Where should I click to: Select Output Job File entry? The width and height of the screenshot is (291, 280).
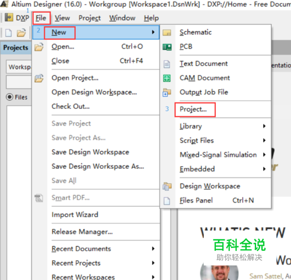215,92
